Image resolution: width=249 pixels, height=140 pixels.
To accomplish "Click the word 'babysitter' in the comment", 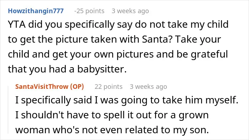I will point(101,69).
